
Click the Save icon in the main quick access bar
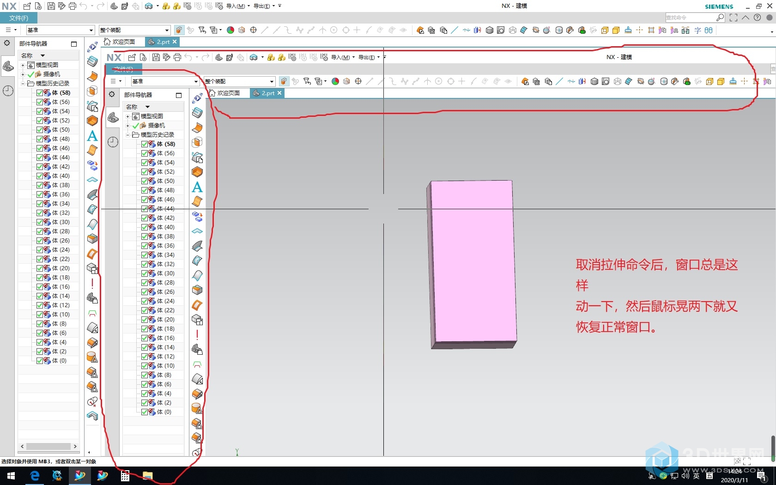tap(51, 6)
